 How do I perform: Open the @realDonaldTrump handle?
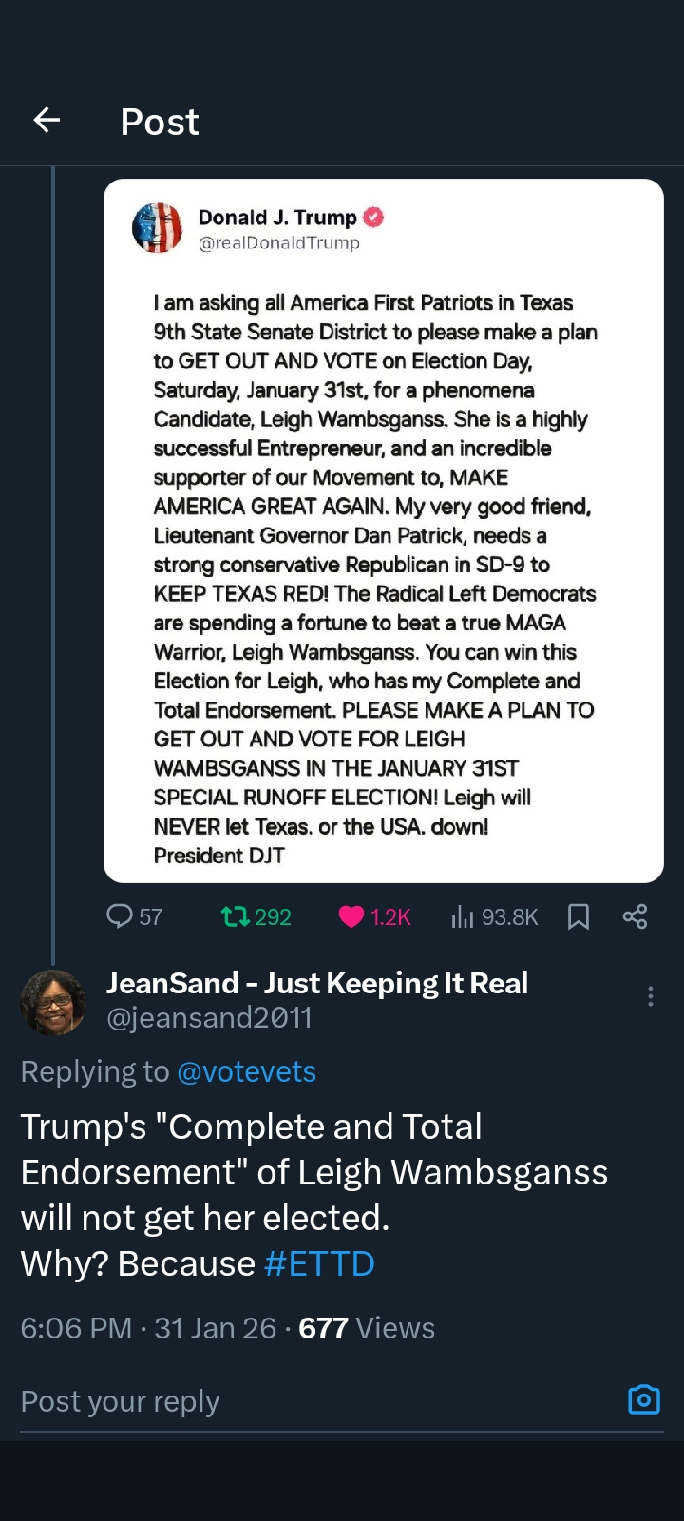click(278, 243)
